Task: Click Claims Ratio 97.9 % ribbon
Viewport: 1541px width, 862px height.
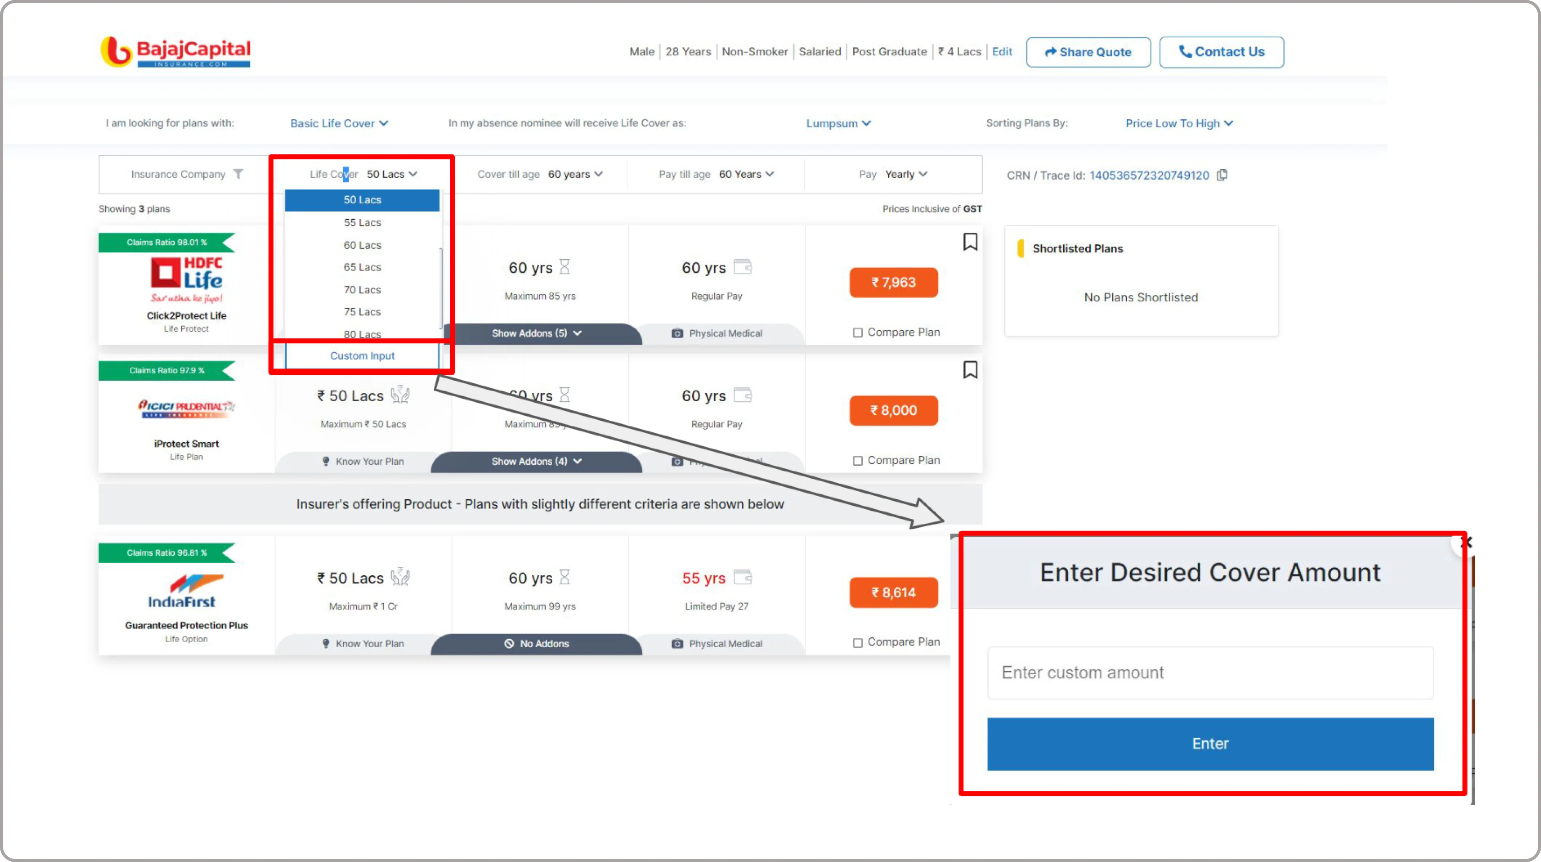Action: pos(167,370)
